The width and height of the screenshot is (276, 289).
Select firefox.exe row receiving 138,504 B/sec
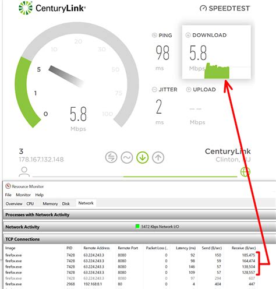pos(130,267)
